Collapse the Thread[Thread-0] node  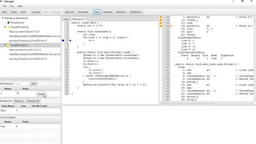(x=5, y=27)
